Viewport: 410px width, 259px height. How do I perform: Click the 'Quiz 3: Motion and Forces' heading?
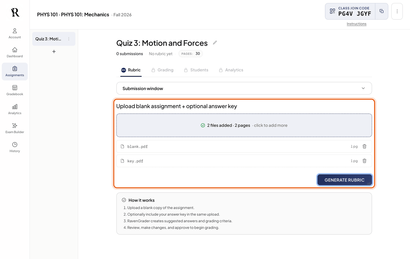click(x=162, y=43)
